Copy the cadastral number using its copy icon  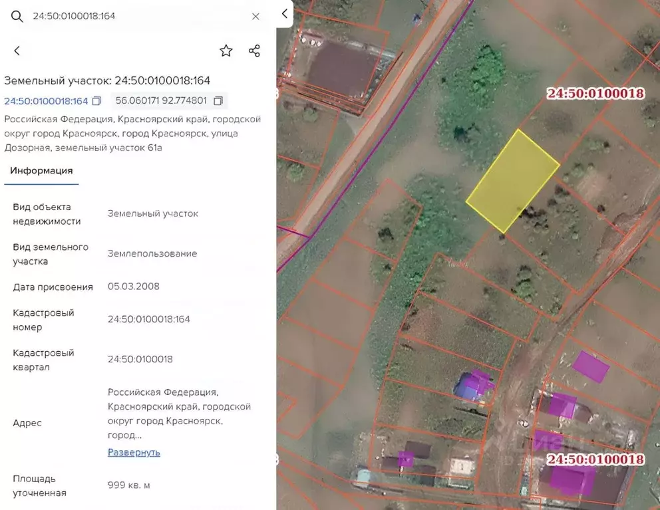pos(96,100)
